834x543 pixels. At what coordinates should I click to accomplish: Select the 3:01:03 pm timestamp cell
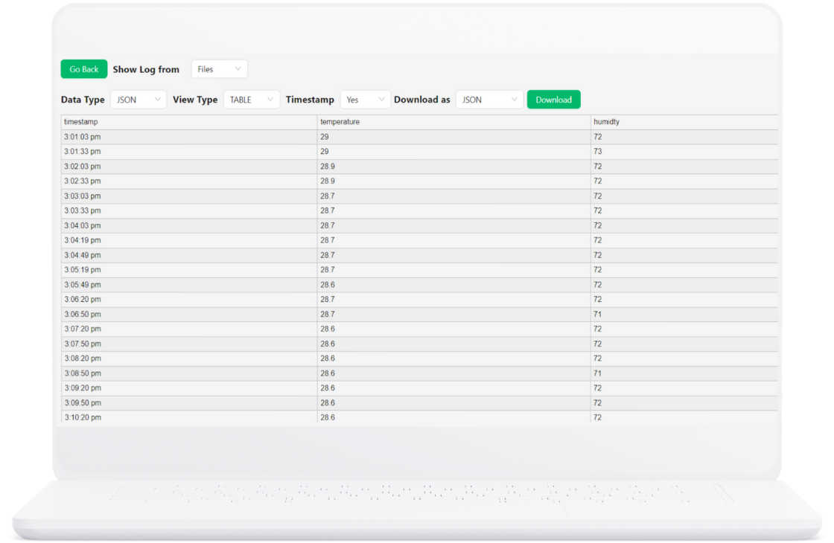189,137
